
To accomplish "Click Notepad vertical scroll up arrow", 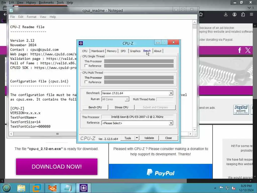I will pyautogui.click(x=195, y=22).
